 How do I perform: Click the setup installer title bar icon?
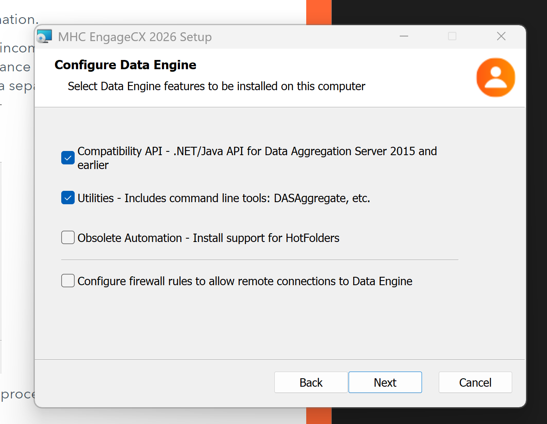pyautogui.click(x=44, y=36)
